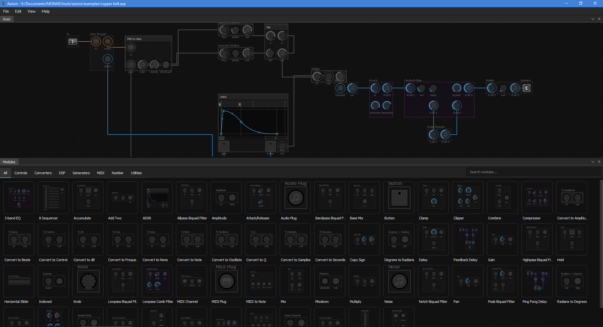Collapse the Root panel with its chevron
The width and height of the screenshot is (603, 327).
[x=592, y=19]
